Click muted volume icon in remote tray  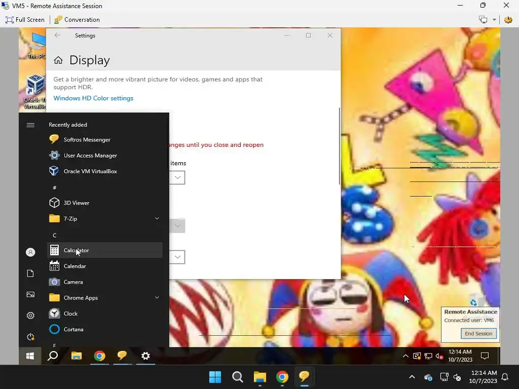pyautogui.click(x=439, y=356)
